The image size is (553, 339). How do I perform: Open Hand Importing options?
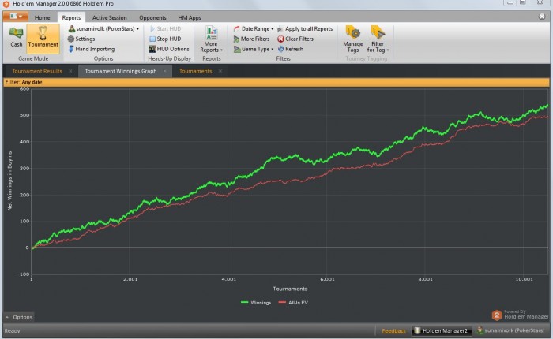tap(92, 49)
